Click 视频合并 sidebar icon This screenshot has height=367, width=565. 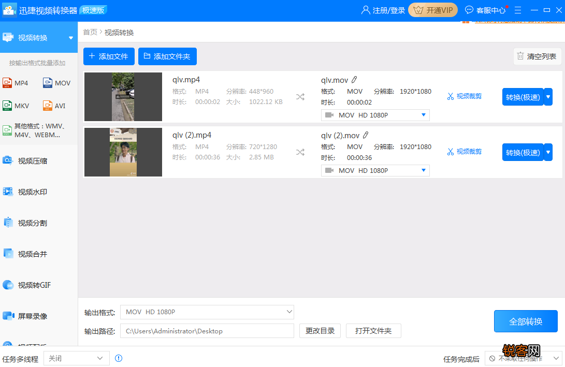click(x=8, y=254)
